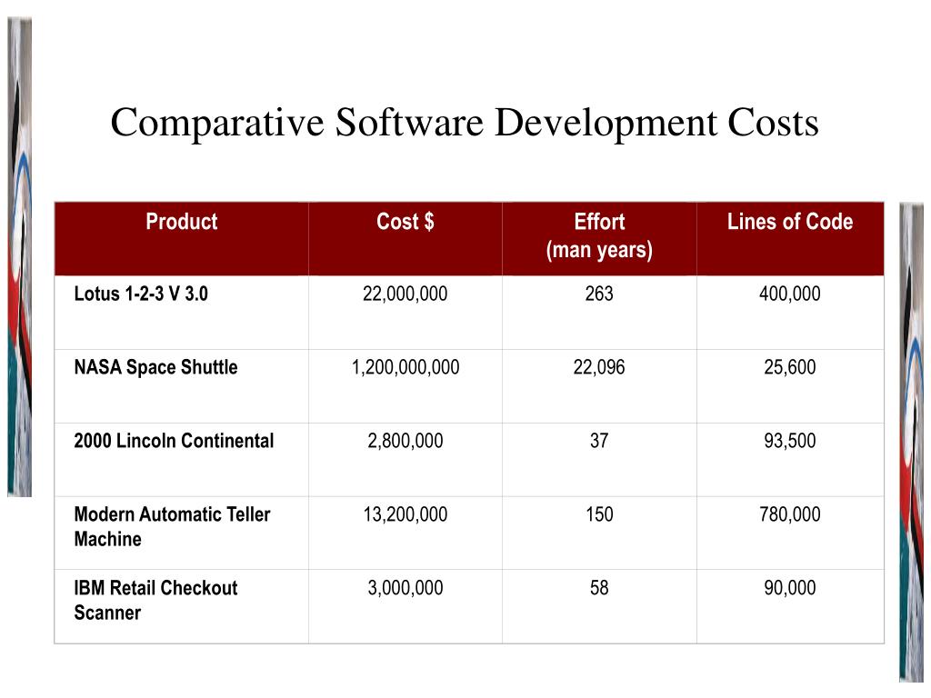931x698 pixels.
Task: Click the cost value '22,000,000'
Action: click(405, 294)
